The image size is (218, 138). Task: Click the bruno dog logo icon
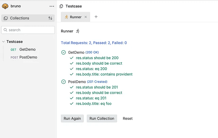pos(5,6)
